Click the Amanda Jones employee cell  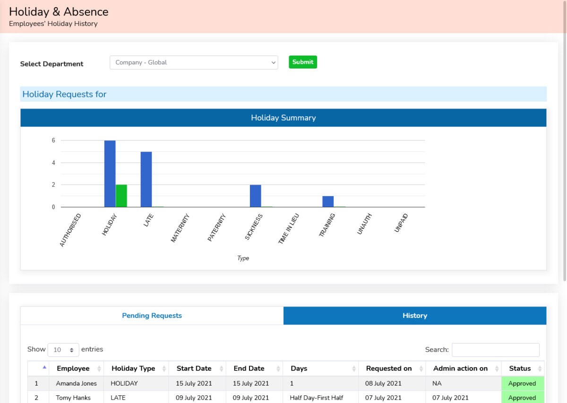click(77, 384)
